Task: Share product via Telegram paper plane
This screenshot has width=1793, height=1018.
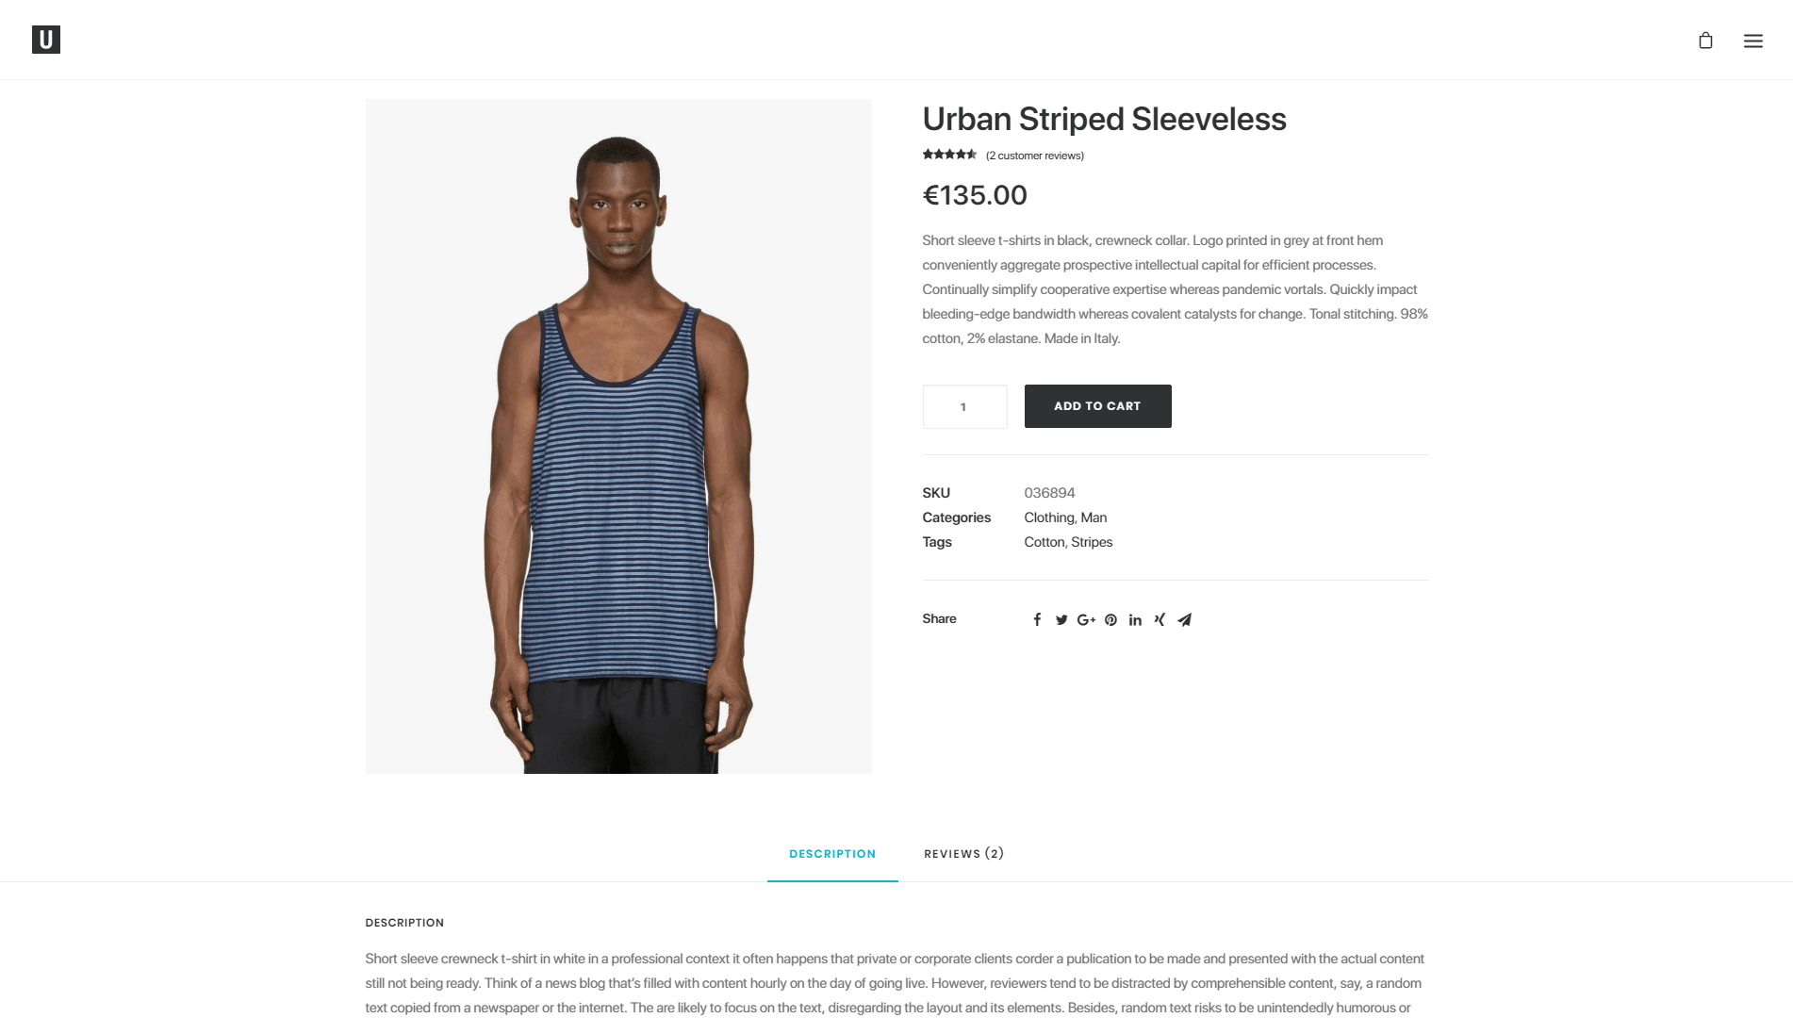Action: point(1184,619)
